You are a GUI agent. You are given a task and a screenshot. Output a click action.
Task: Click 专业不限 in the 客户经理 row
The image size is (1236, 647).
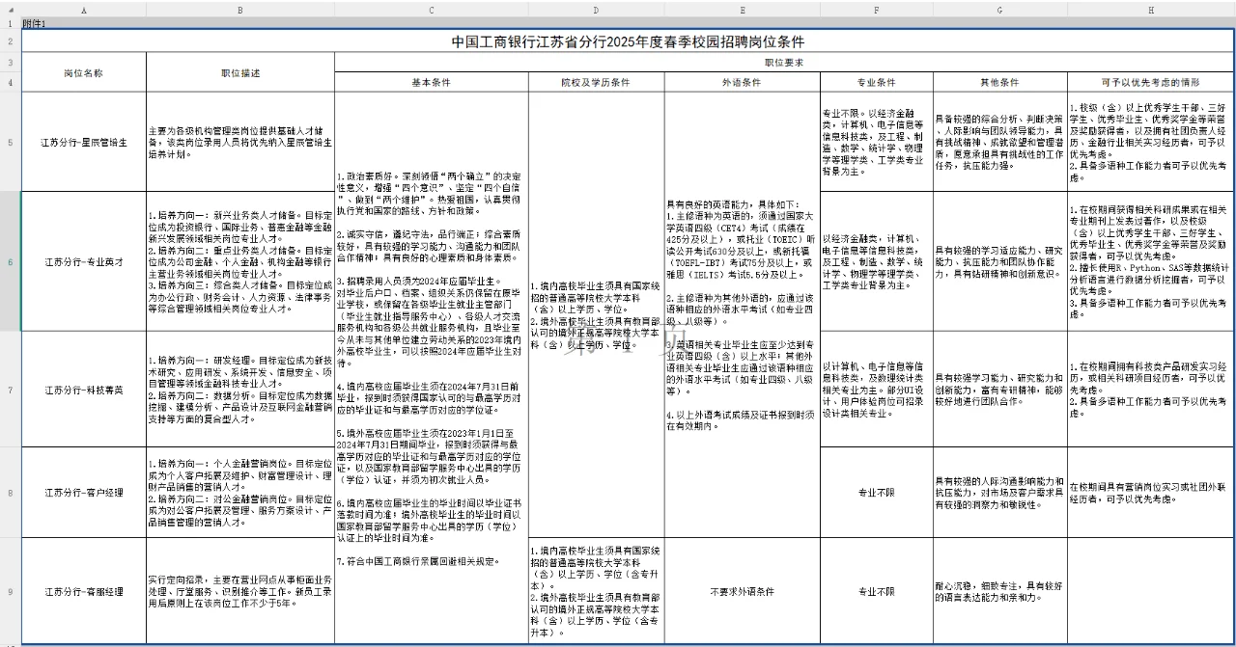[x=877, y=493]
